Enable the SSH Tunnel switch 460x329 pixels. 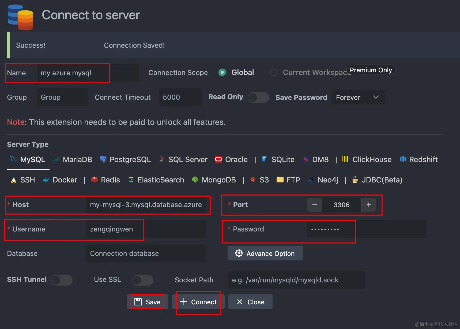[x=62, y=280]
